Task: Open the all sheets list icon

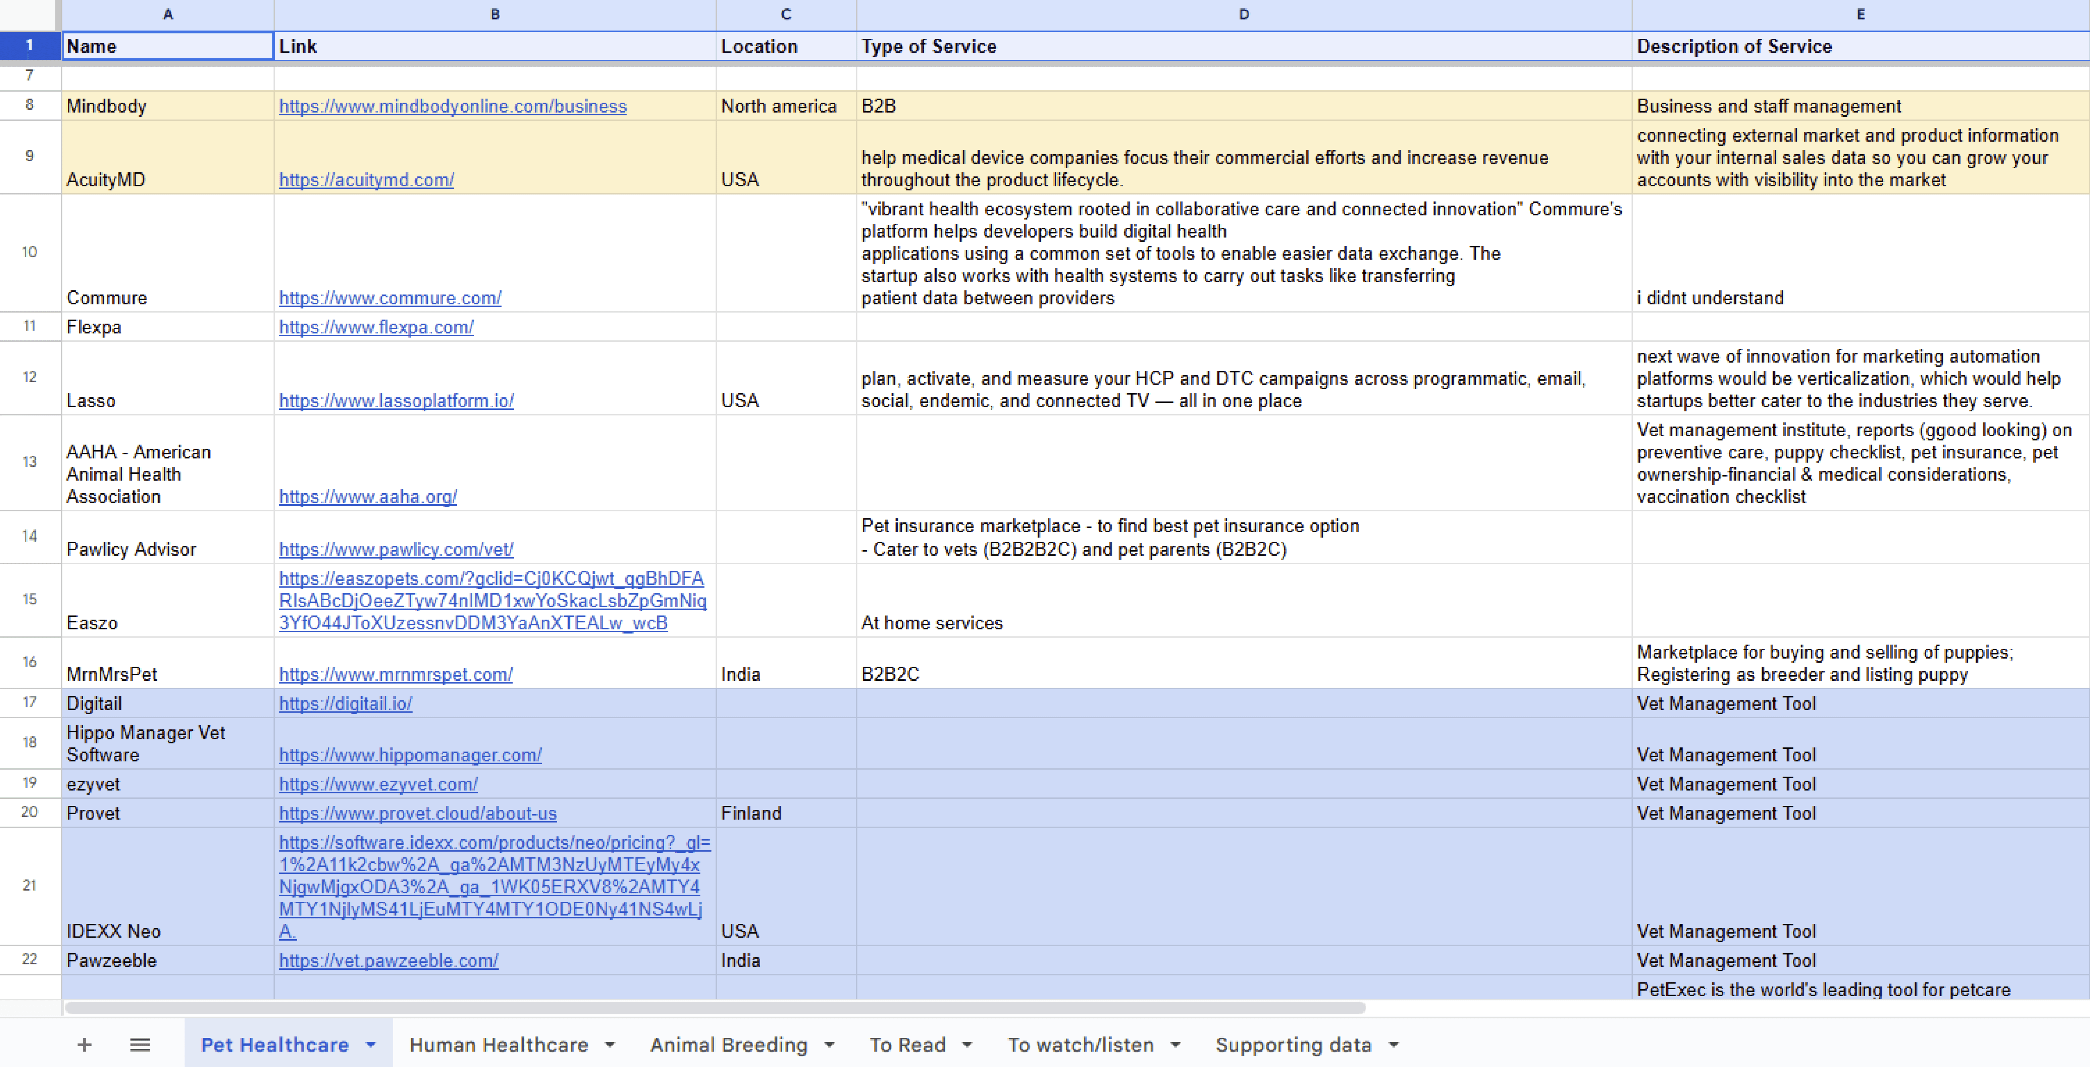Action: click(140, 1044)
